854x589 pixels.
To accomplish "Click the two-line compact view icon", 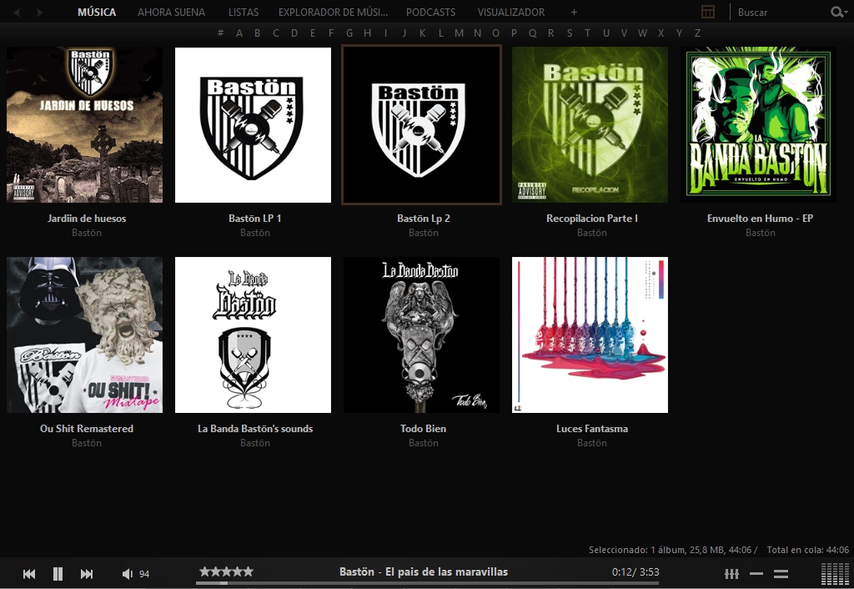I will click(x=781, y=574).
